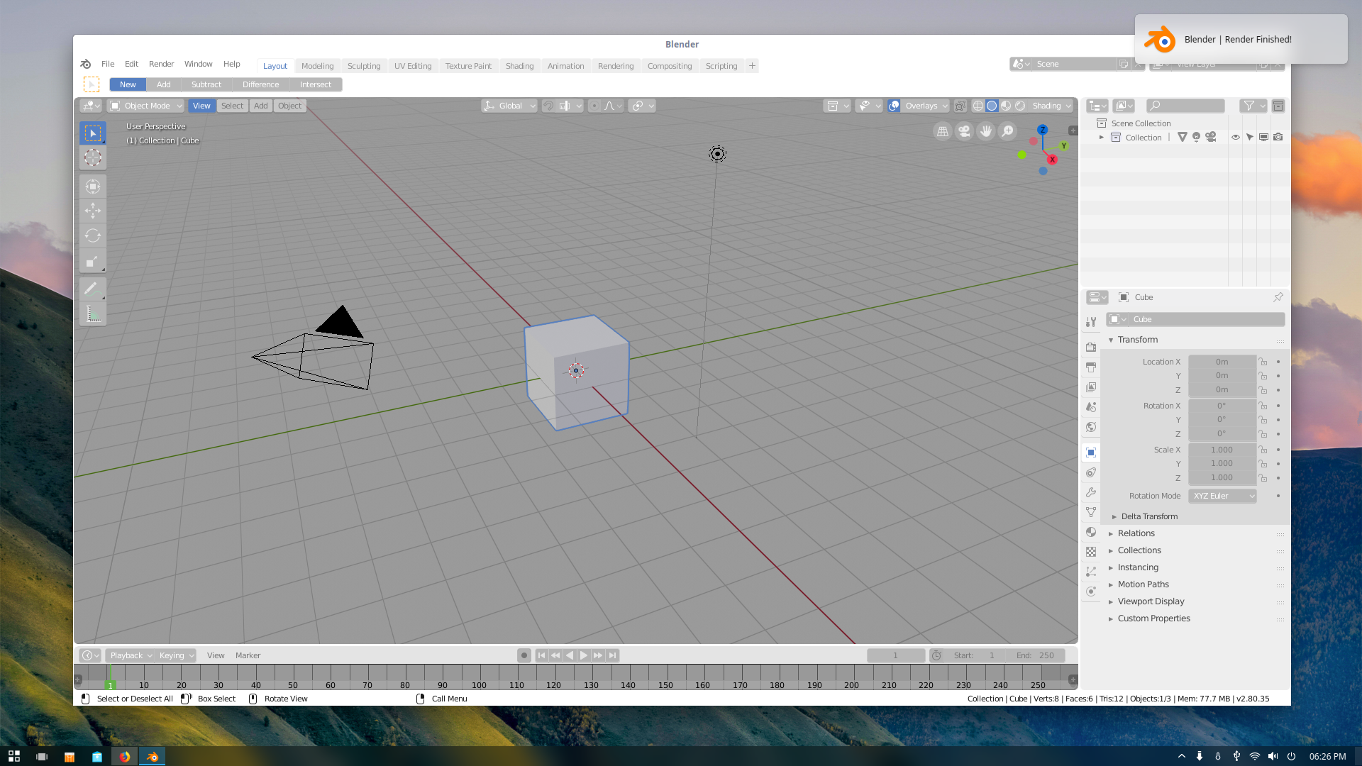Toggle X-ray display mode

[x=960, y=106]
